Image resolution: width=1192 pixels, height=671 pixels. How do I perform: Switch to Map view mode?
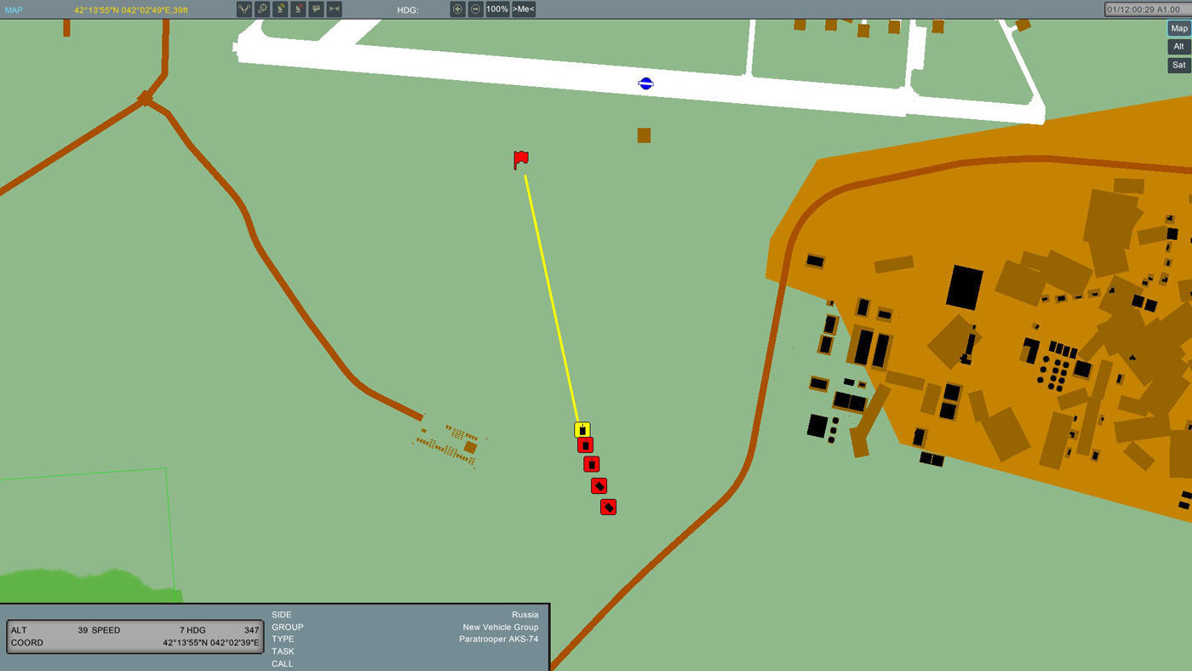pyautogui.click(x=1178, y=29)
